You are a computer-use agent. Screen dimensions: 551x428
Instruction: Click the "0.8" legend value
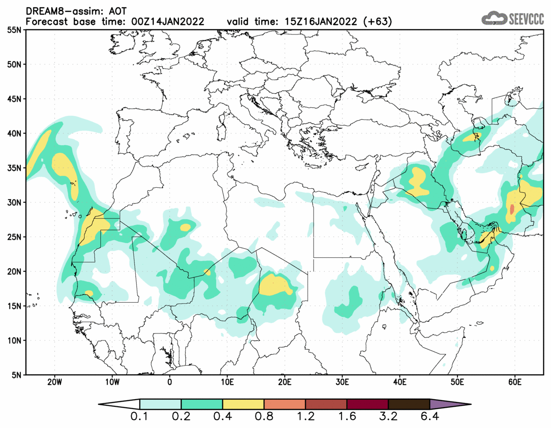coord(264,417)
